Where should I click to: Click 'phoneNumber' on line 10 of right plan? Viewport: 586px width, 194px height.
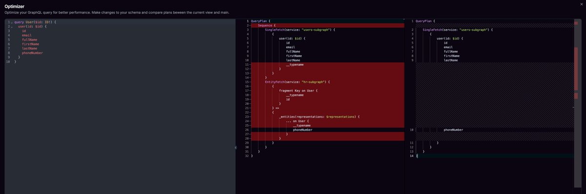point(454,130)
